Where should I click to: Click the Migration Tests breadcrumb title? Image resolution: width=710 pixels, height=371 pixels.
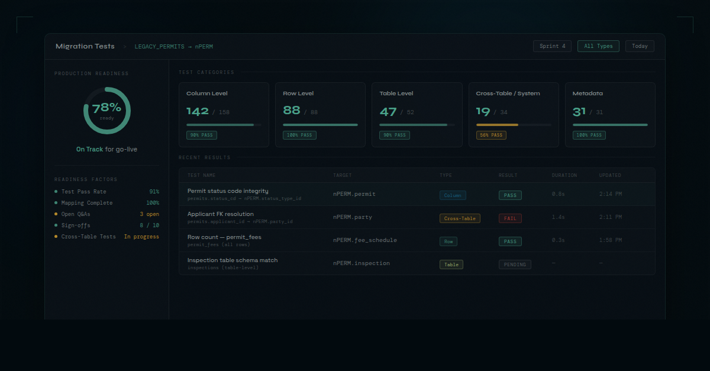click(85, 46)
